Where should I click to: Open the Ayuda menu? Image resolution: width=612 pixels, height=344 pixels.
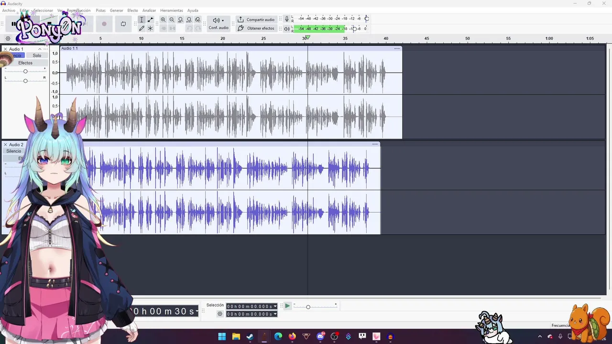pyautogui.click(x=193, y=11)
